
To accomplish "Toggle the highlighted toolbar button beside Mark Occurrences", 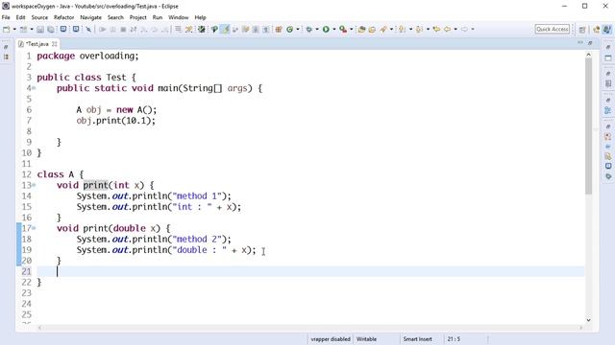I will coord(225,30).
